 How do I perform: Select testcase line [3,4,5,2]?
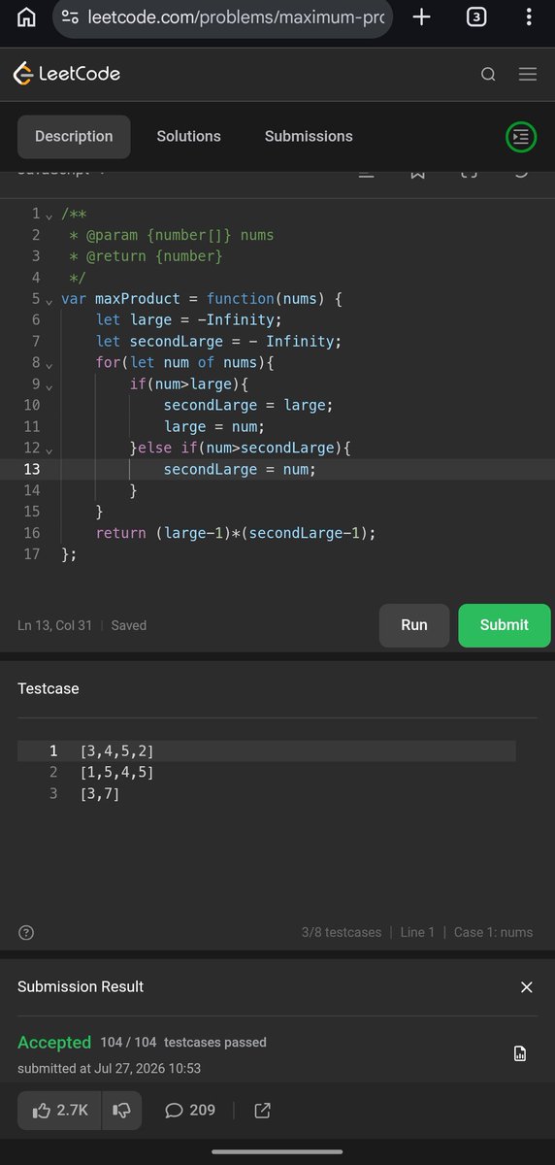point(116,751)
